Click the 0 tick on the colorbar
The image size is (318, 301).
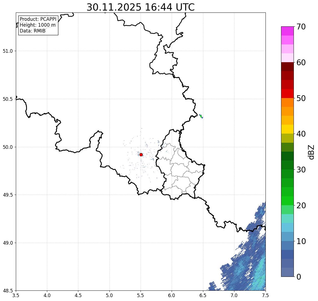tap(299, 277)
